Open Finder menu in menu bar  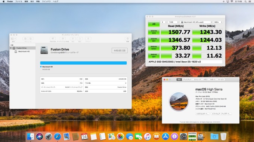(10, 1)
